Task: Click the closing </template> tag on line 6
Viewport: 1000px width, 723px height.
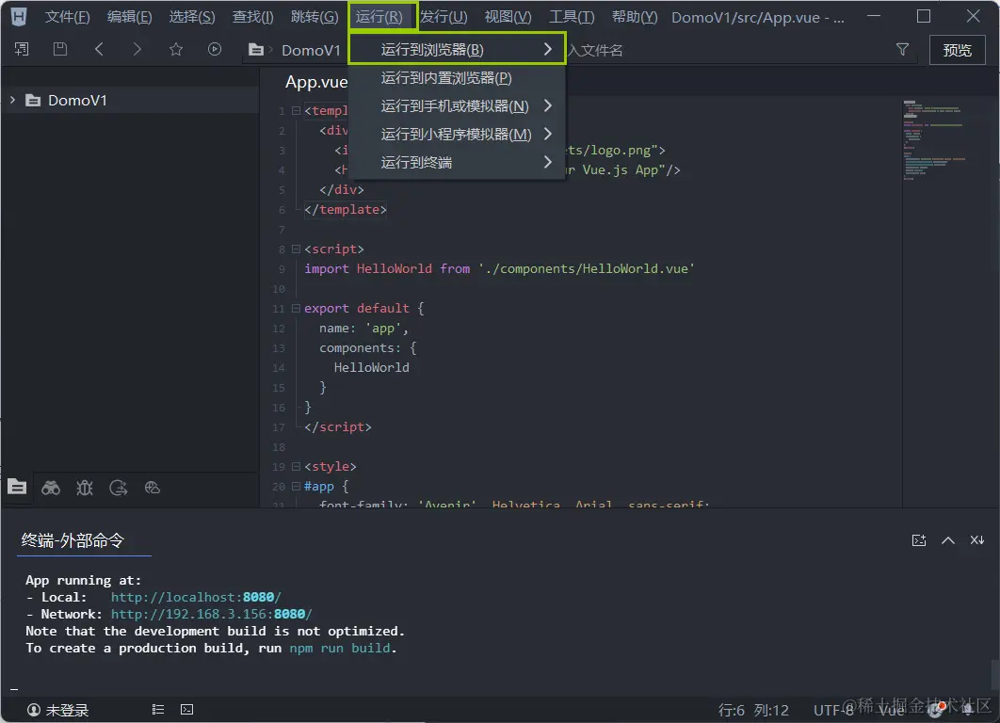Action: coord(346,209)
